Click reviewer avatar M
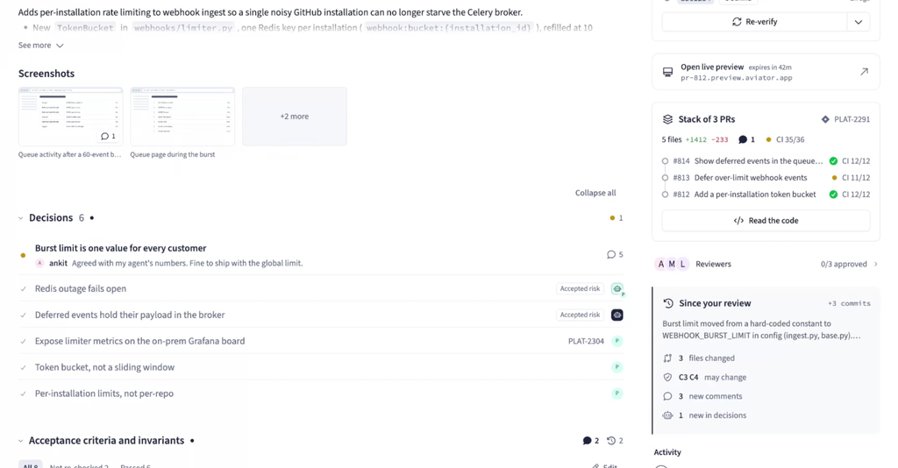This screenshot has width=898, height=468. [x=672, y=264]
